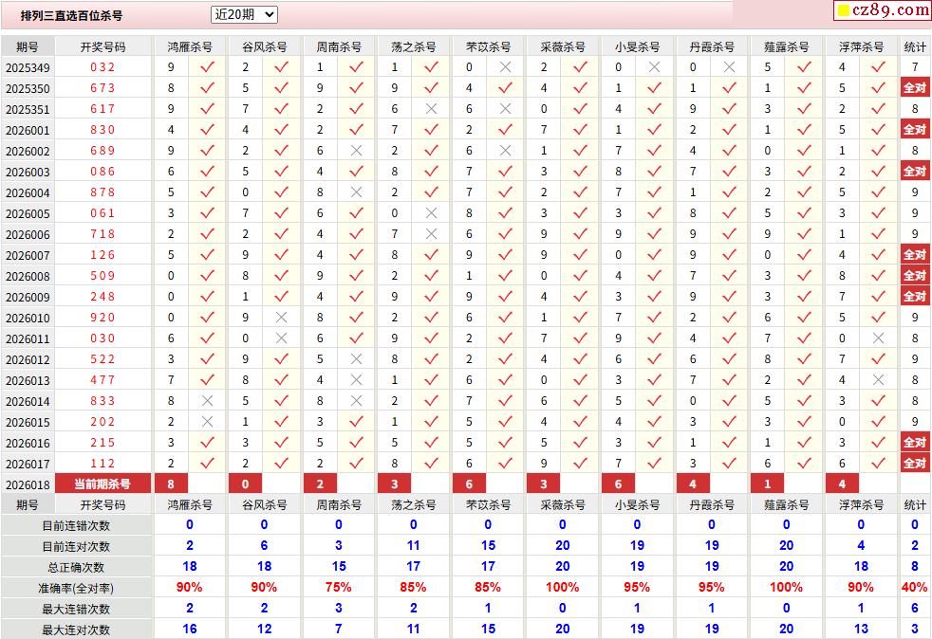Viewport: 932px width, 639px height.
Task: Click 采薇 accuracy value 100%
Action: 562,588
